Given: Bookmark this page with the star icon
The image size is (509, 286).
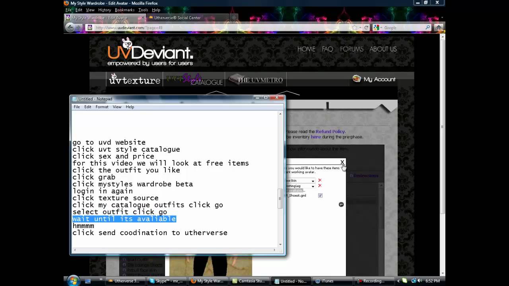Looking at the screenshot, I should click(x=354, y=27).
